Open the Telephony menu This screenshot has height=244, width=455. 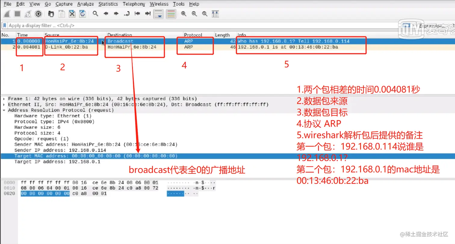pos(134,4)
